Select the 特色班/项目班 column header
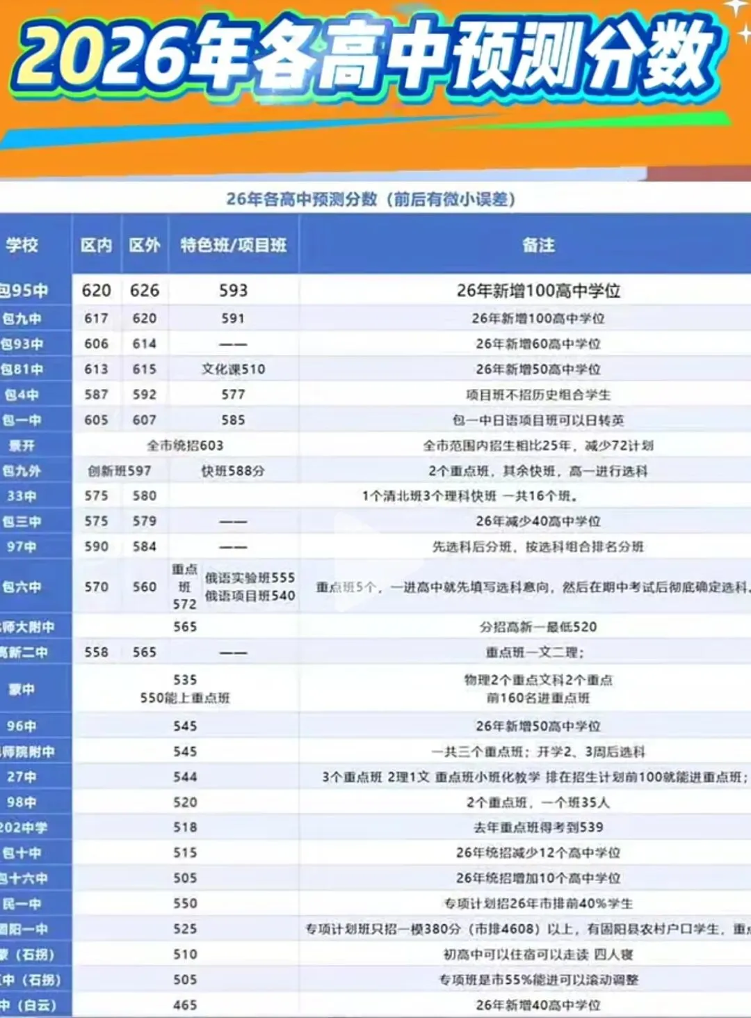 pyautogui.click(x=234, y=245)
